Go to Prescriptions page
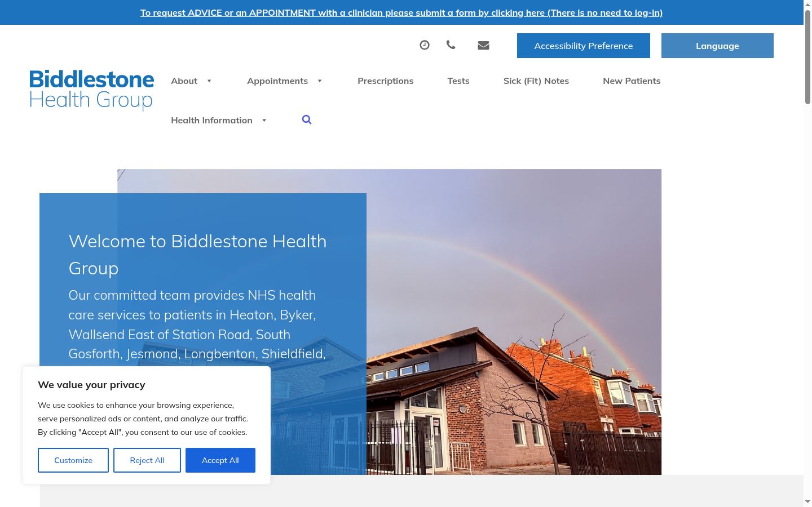812x507 pixels. [x=385, y=81]
